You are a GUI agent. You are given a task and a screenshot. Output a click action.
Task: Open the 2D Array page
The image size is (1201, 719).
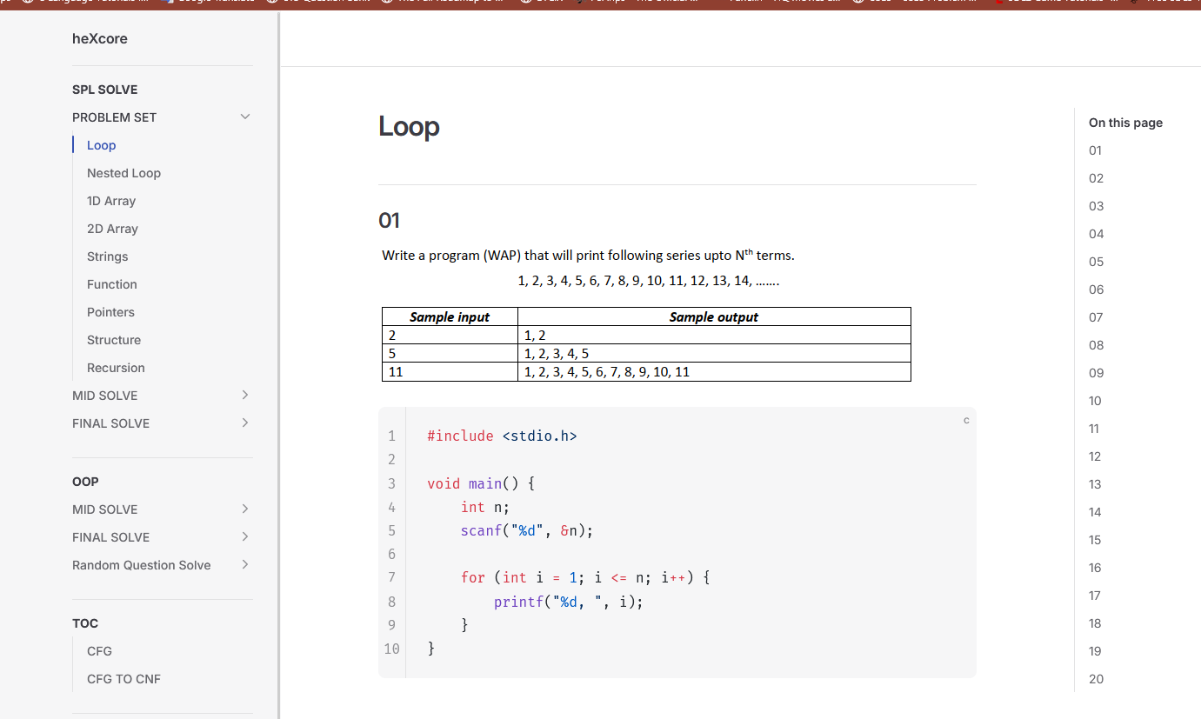[x=112, y=229]
